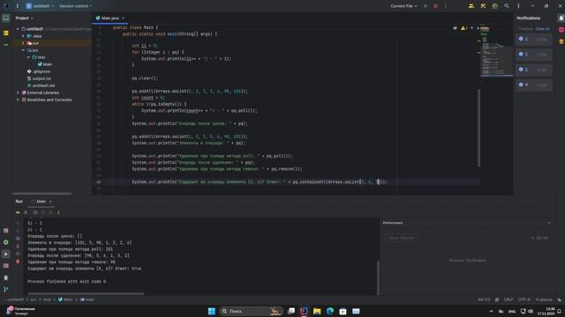Open the Git branch tool window icon
The width and height of the screenshot is (565, 317).
pyautogui.click(x=6, y=289)
